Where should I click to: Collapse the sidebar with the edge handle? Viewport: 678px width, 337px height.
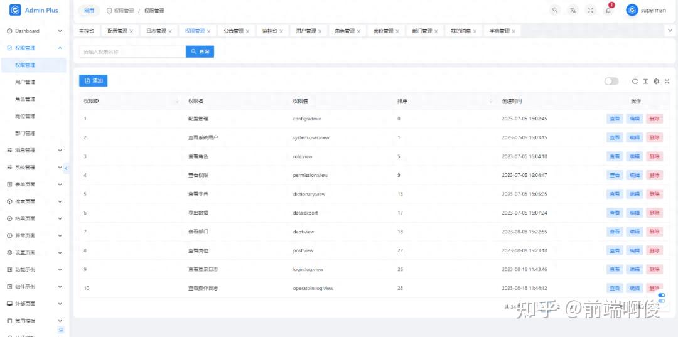pos(66,168)
